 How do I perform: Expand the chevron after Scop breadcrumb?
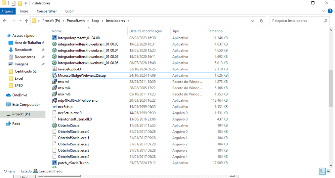click(x=103, y=21)
